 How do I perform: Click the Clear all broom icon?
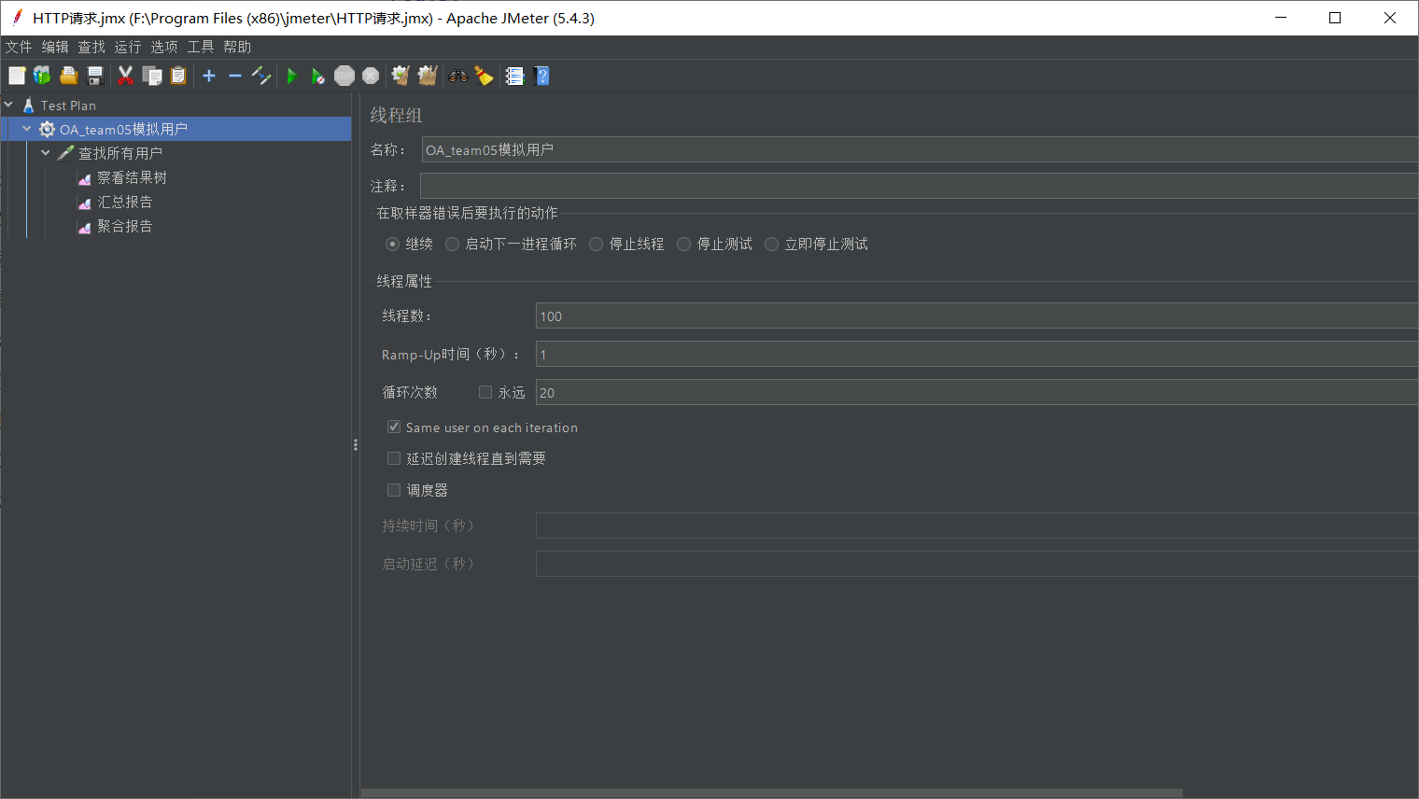(428, 77)
